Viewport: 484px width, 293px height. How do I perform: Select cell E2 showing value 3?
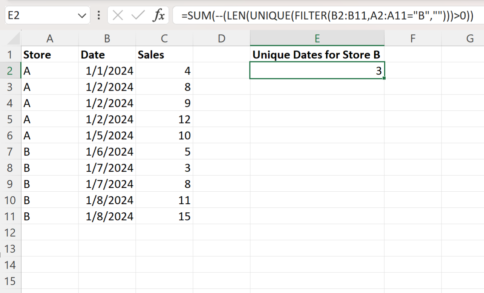(317, 71)
